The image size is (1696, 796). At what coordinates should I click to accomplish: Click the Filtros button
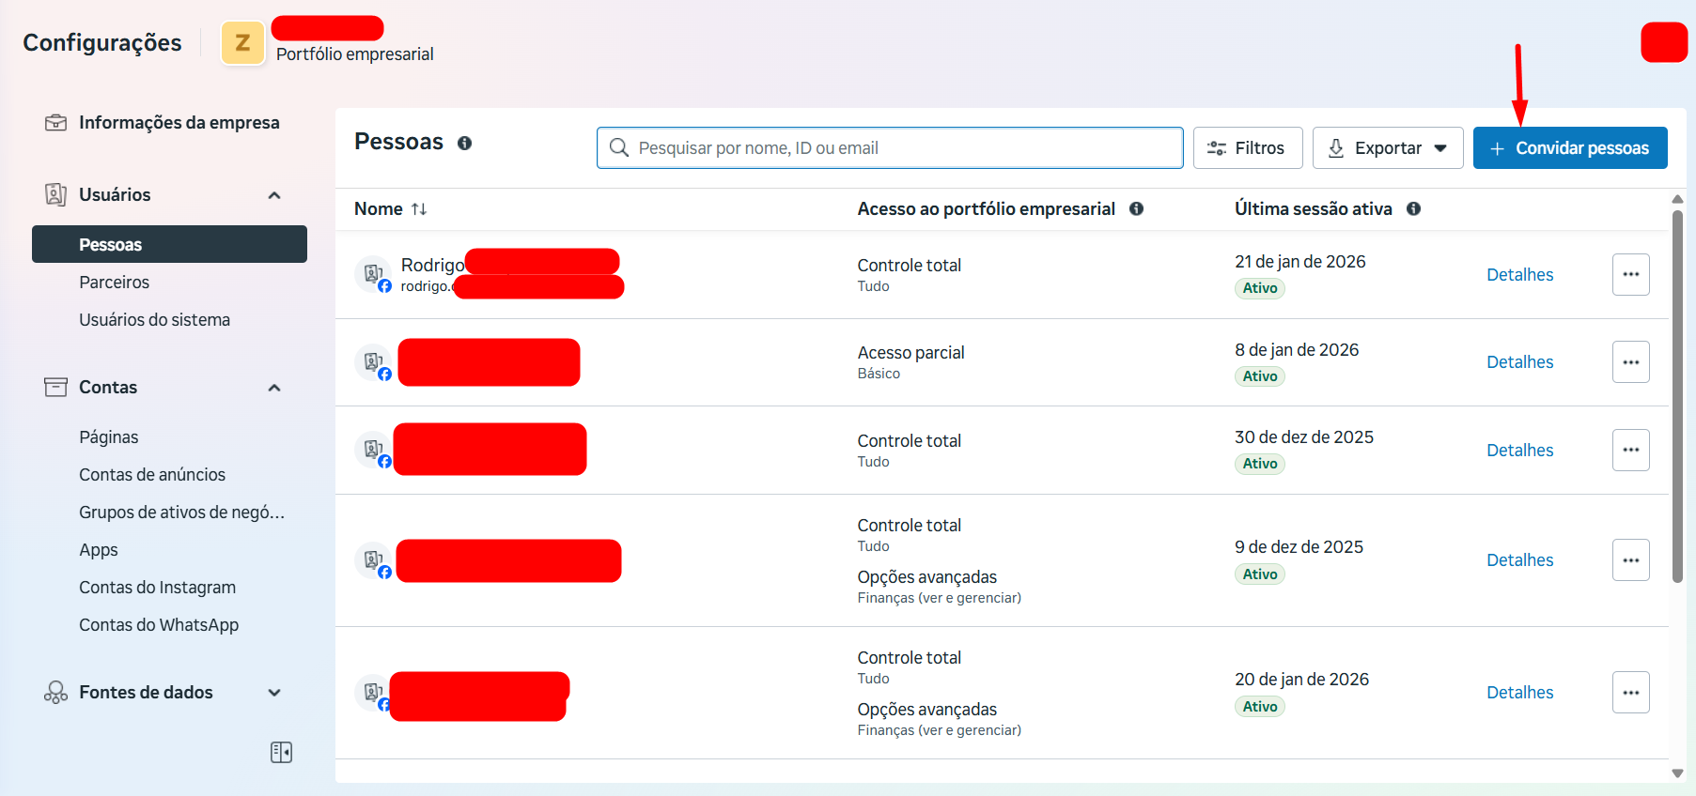[x=1247, y=148]
